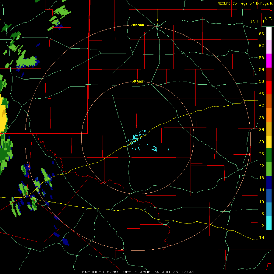This screenshot has width=274, height=274.
Task: Click the white swatch in the tops legend
Action: pyautogui.click(x=269, y=33)
